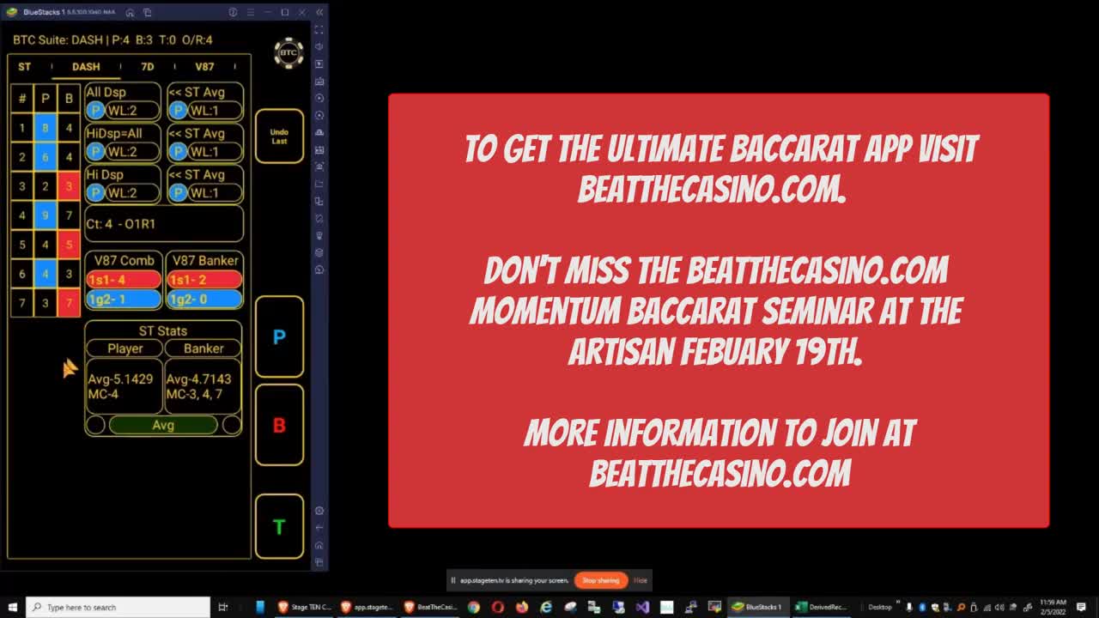Click Stop sharing button

click(x=601, y=580)
